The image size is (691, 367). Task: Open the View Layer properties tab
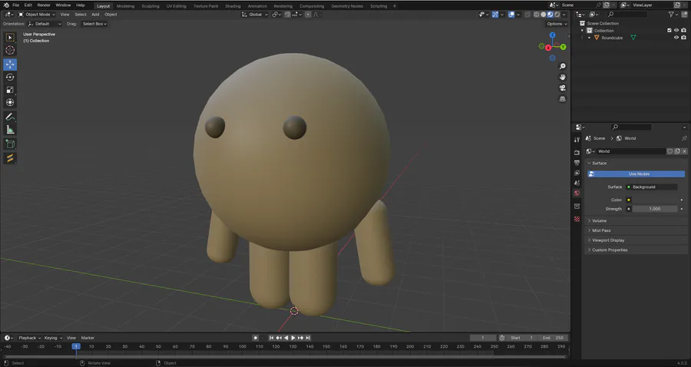(x=577, y=173)
